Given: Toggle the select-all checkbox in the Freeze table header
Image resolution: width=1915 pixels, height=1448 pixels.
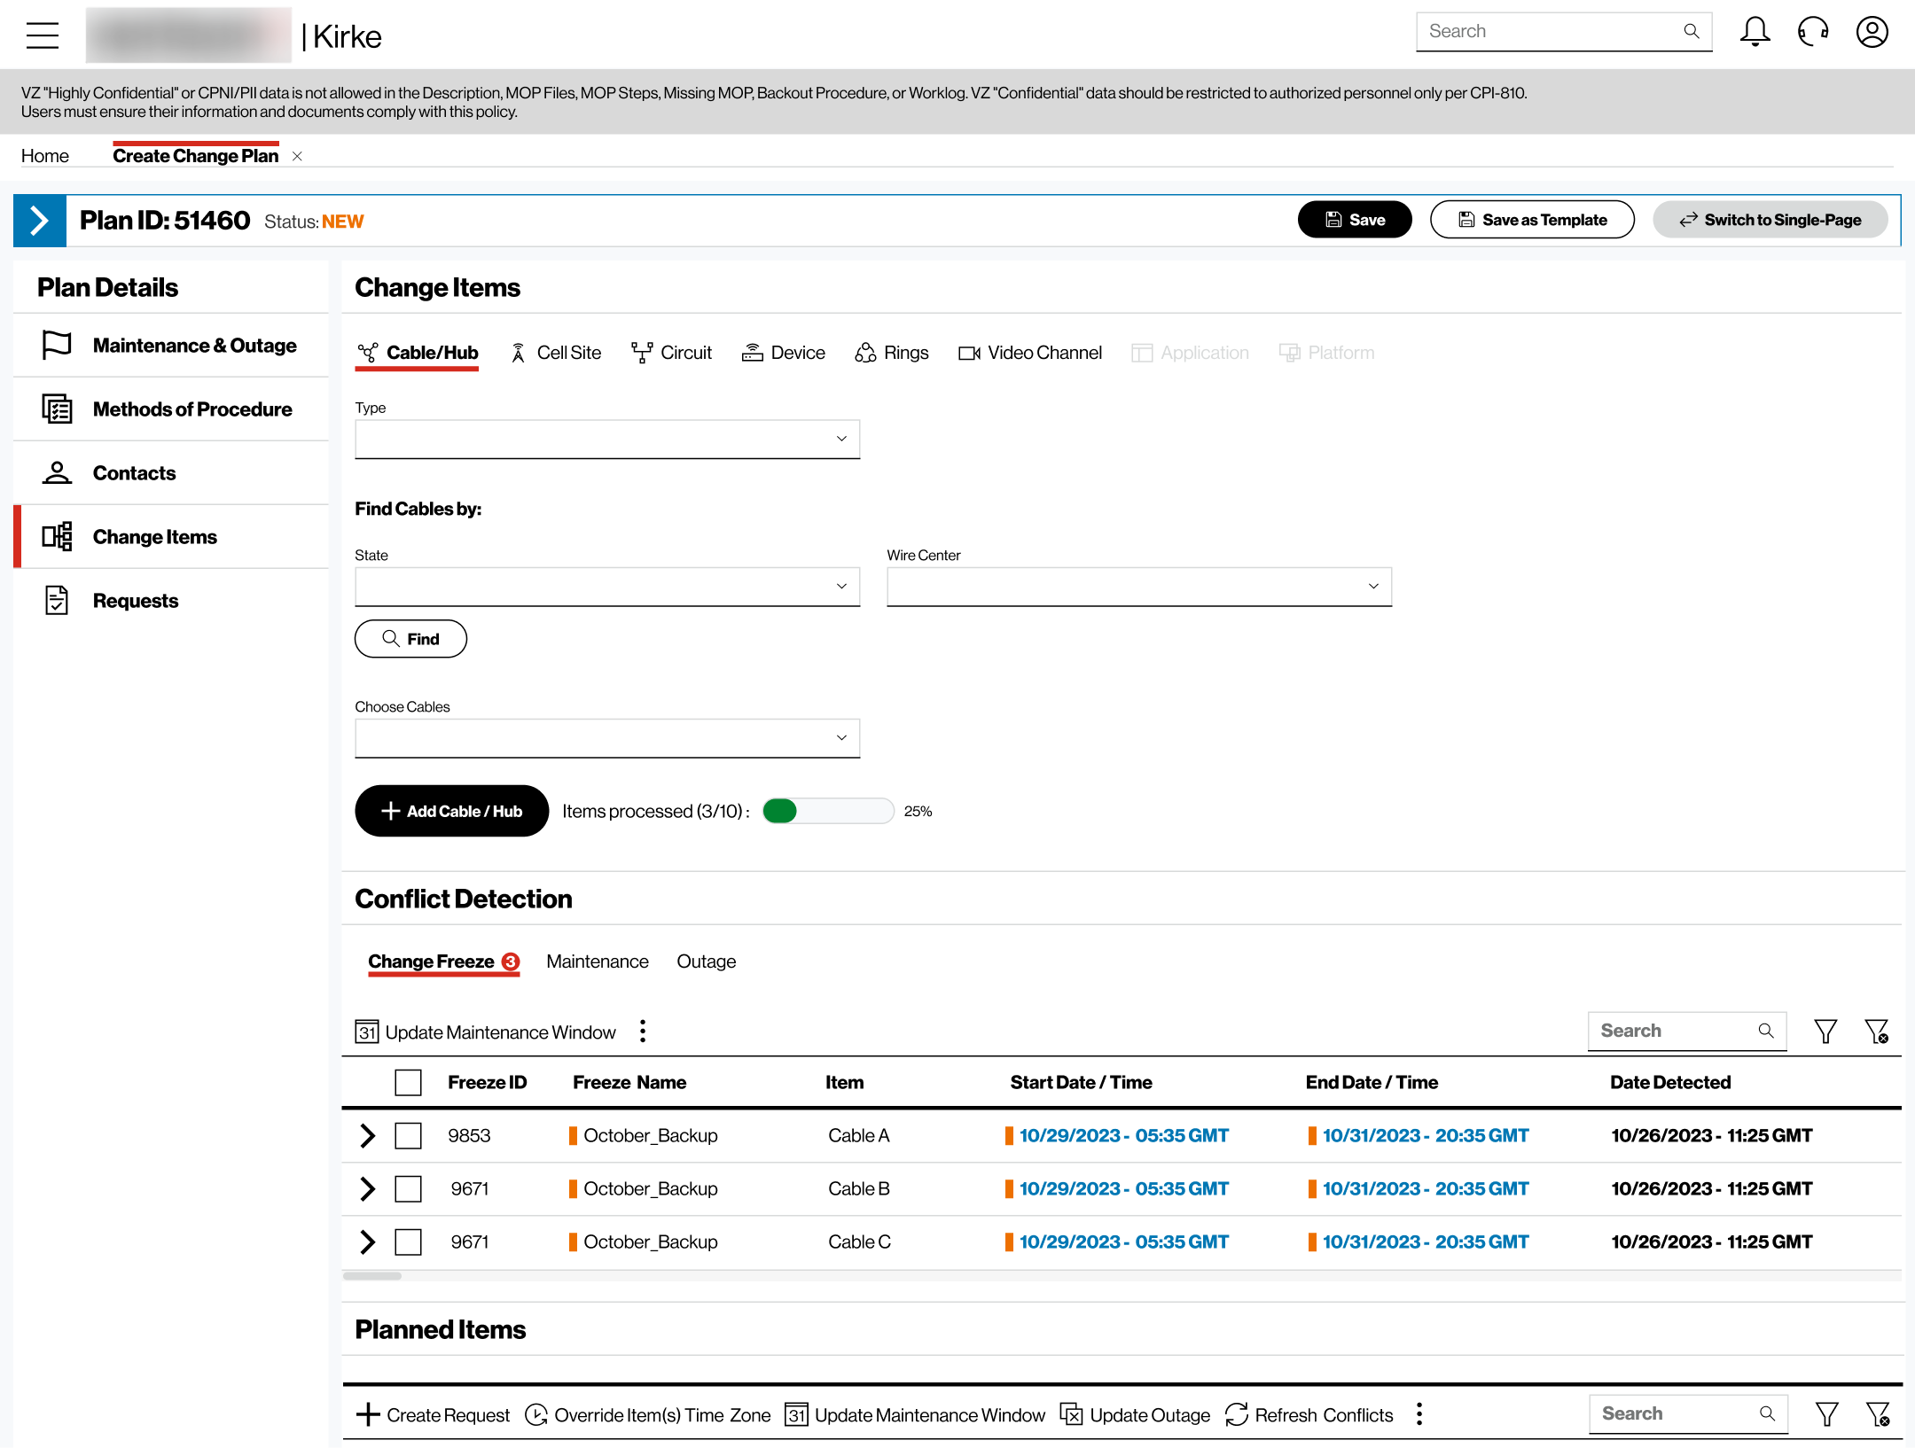Looking at the screenshot, I should [x=408, y=1082].
